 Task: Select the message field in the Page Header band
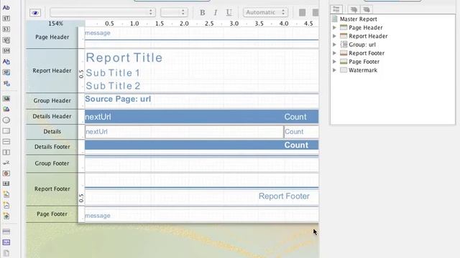98,33
